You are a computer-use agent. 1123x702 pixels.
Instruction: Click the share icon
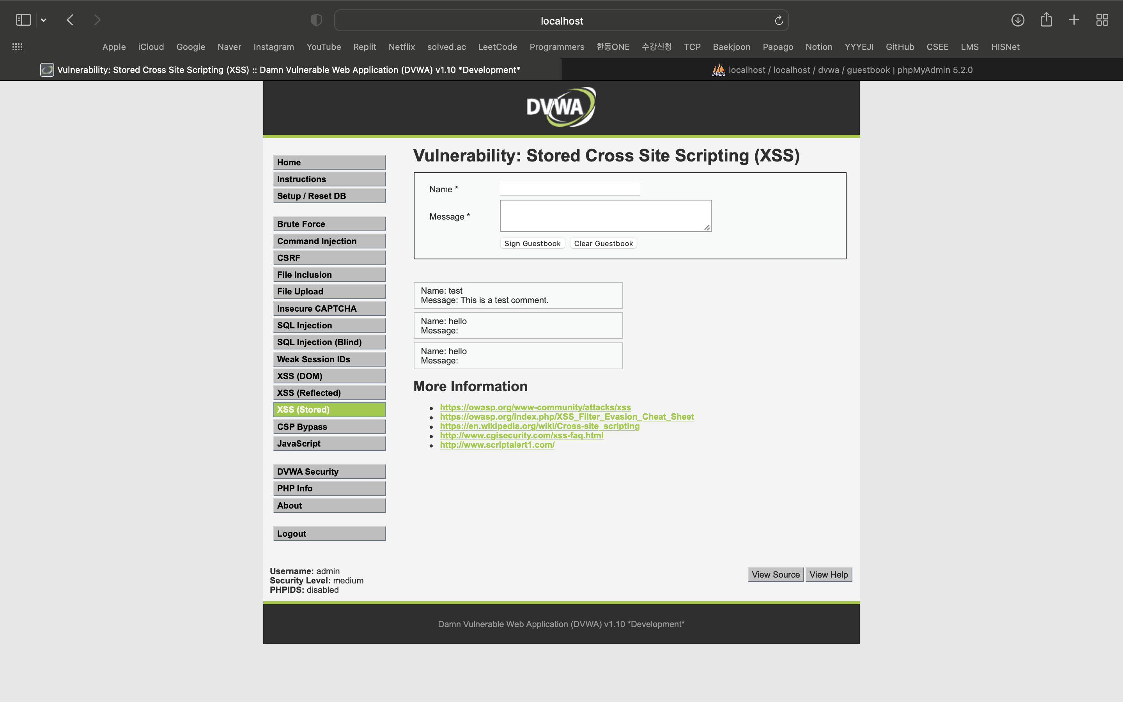tap(1046, 19)
